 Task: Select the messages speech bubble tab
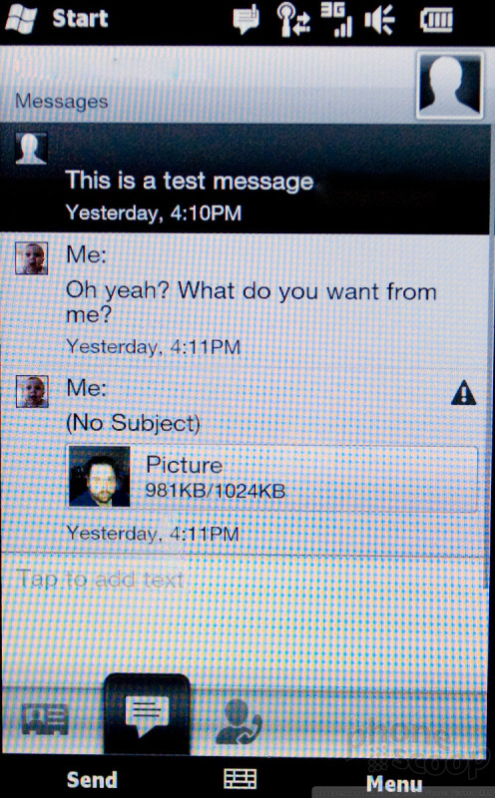tap(147, 714)
